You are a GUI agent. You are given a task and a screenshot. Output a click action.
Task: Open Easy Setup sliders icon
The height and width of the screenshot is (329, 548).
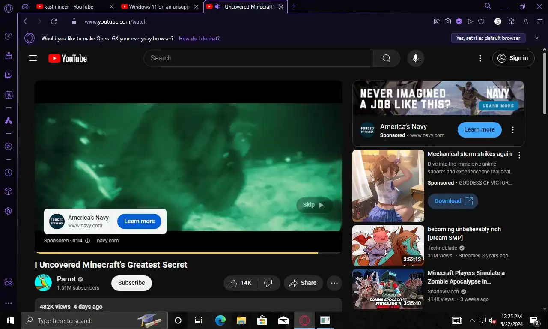point(540,21)
